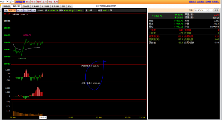
Task: Open the 亂報 button
Action: pos(55,2)
